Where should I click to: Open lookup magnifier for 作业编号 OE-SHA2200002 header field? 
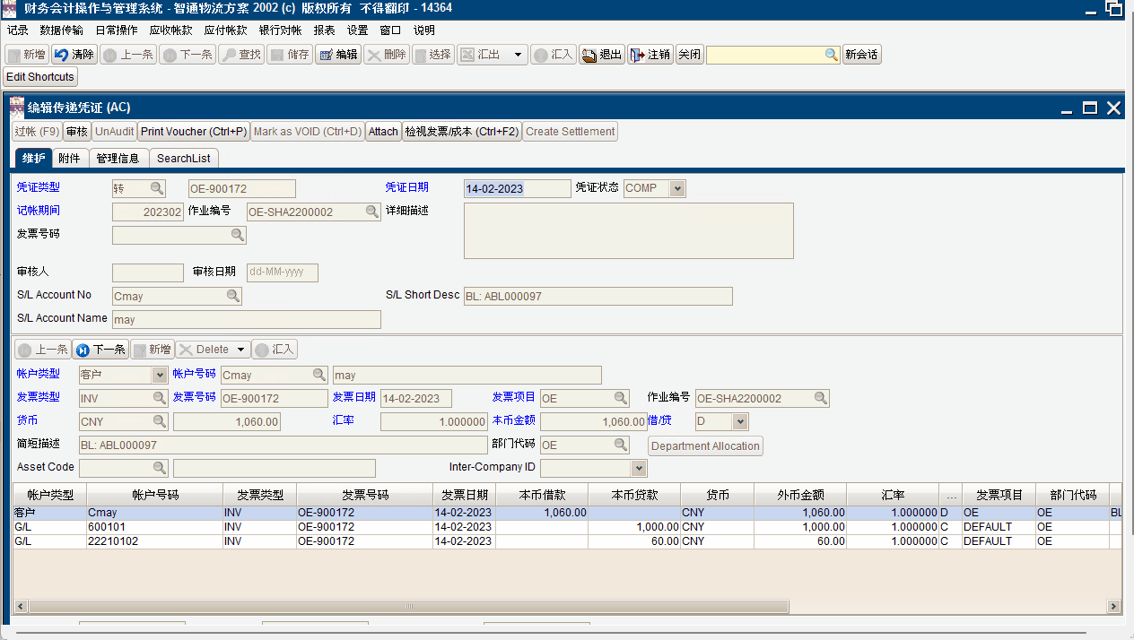371,212
